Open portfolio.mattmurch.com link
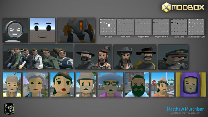Screen dimensions: 208x117 click(x=186, y=113)
